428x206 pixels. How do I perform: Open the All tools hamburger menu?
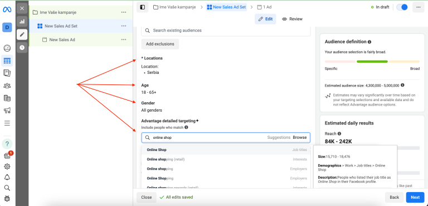pos(7,123)
